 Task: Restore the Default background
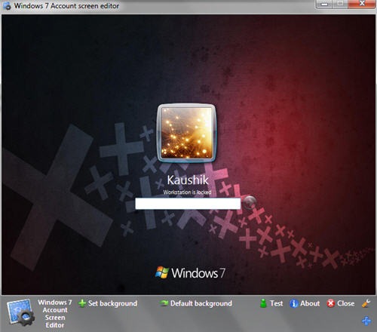pos(195,303)
